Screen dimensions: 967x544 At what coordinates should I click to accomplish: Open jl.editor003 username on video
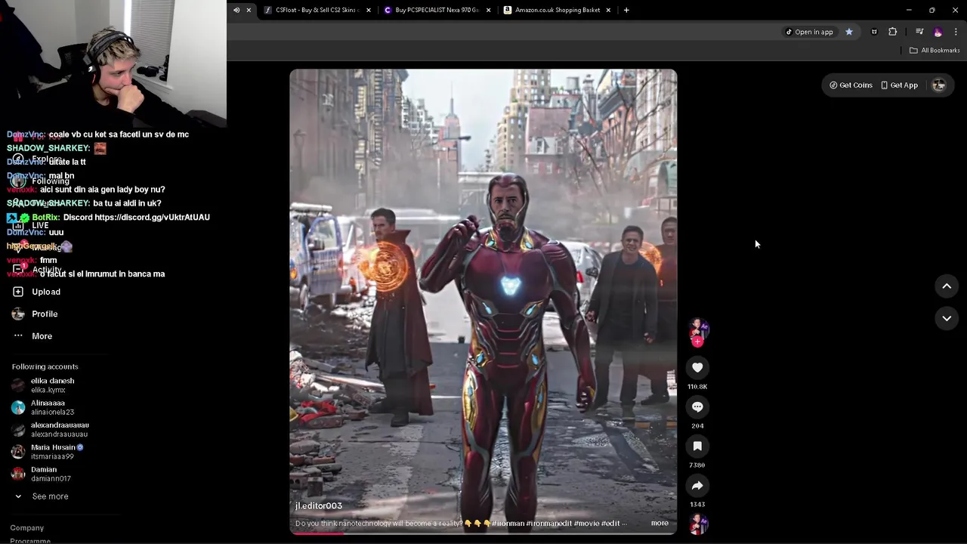pos(319,505)
